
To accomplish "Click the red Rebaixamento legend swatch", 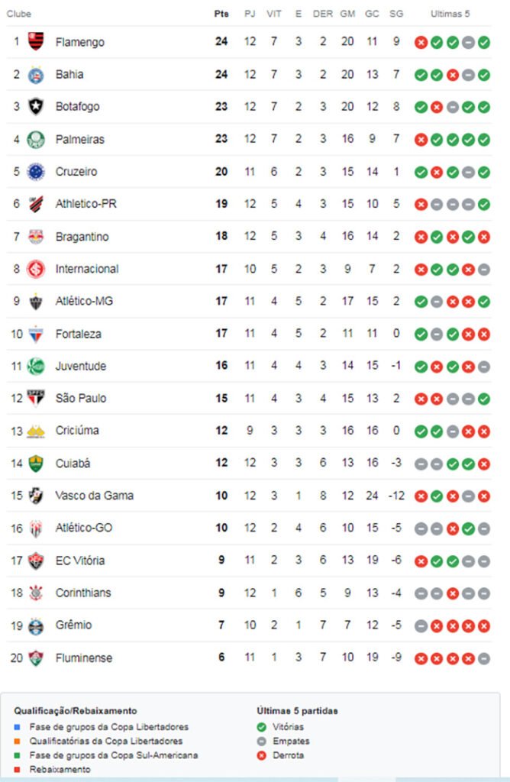I will click(17, 769).
